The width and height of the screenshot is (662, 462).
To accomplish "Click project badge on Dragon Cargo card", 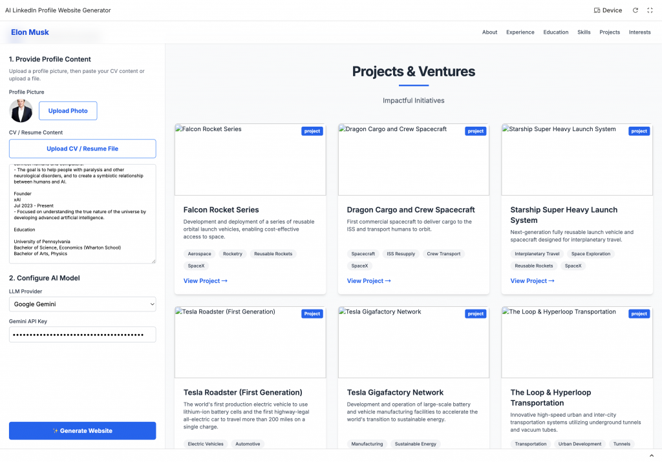I will (x=475, y=131).
